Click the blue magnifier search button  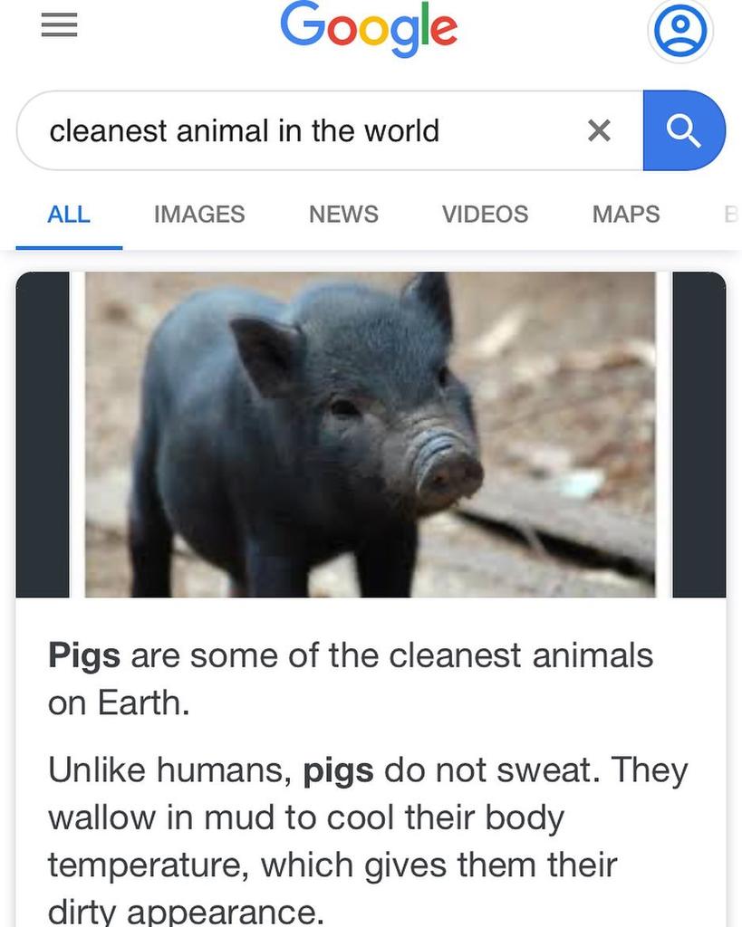(684, 130)
